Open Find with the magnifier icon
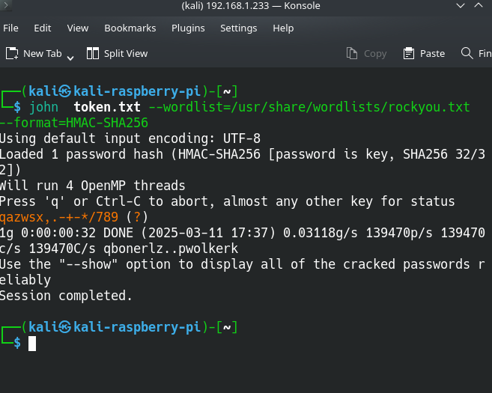Viewport: 492px width, 393px height. (x=465, y=53)
